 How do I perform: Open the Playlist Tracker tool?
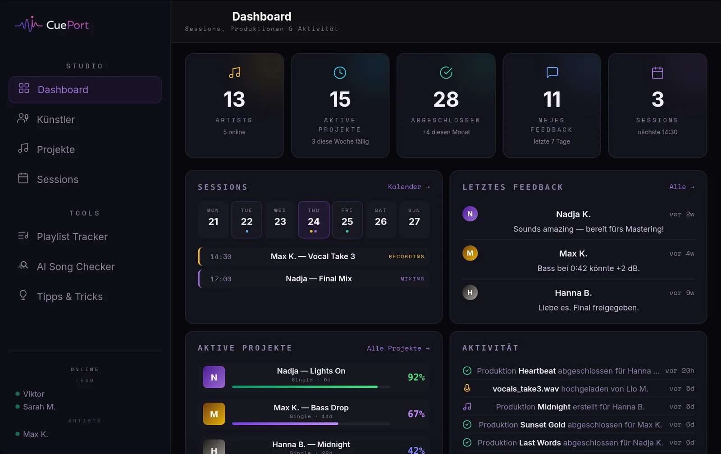click(x=85, y=237)
